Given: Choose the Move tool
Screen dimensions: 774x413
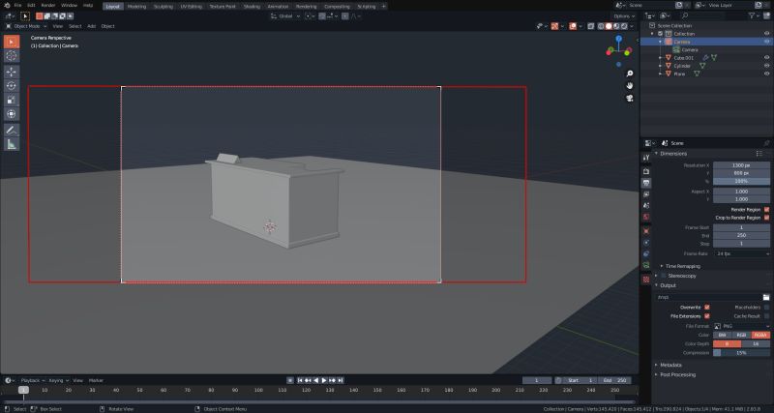Looking at the screenshot, I should [12, 72].
